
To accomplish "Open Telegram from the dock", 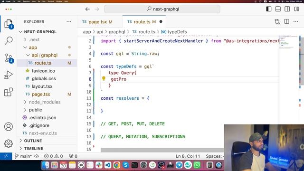I will click(x=179, y=165).
